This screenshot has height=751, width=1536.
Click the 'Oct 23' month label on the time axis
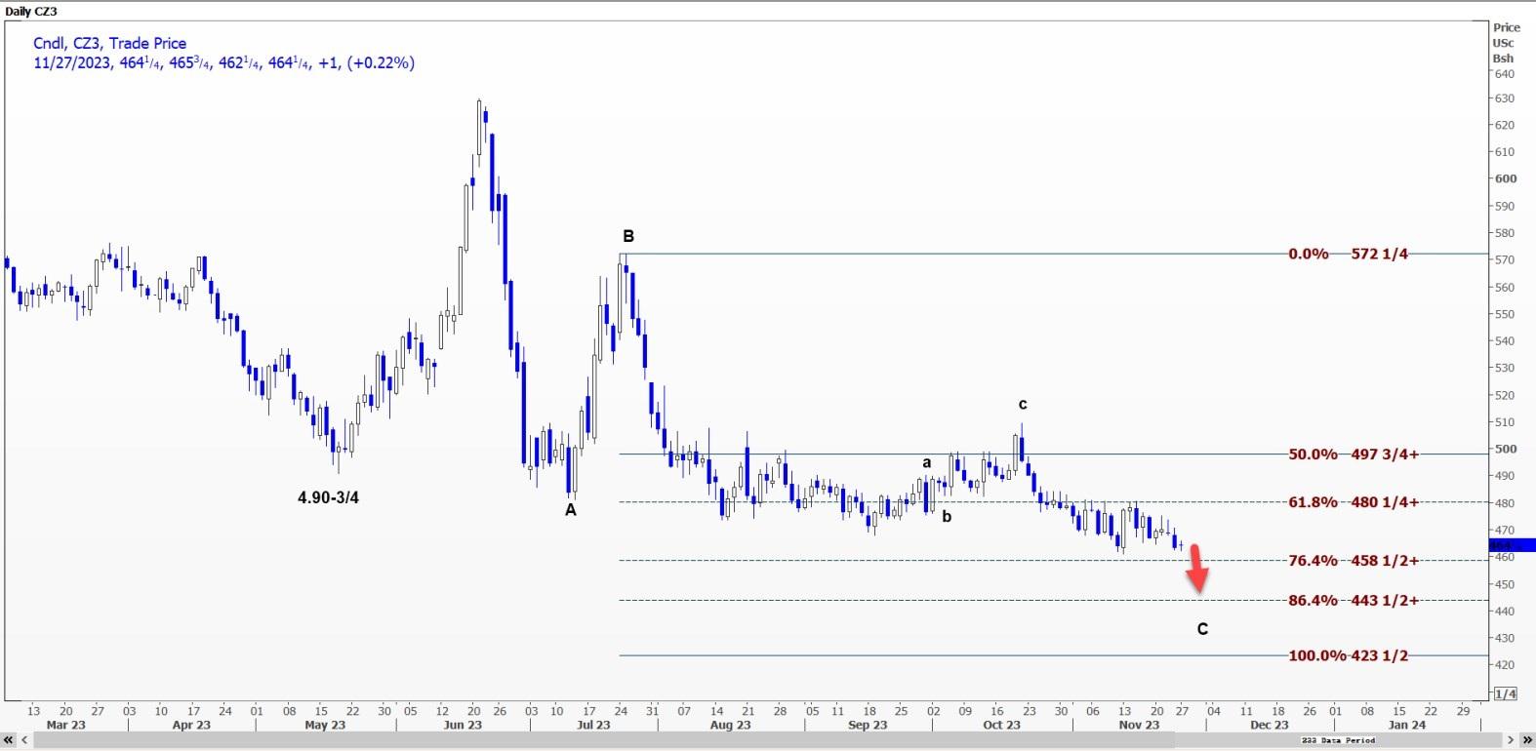tap(1001, 725)
